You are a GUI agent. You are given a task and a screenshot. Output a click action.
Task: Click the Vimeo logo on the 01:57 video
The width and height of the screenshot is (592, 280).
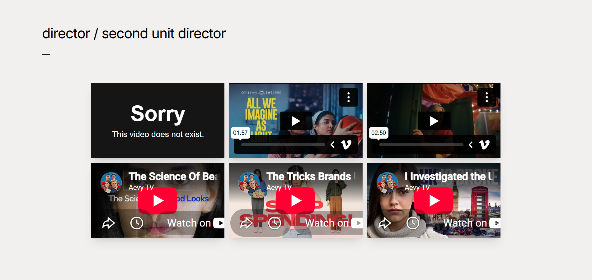346,145
